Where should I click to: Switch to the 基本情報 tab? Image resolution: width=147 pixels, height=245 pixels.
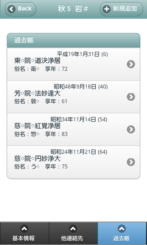pos(24,233)
